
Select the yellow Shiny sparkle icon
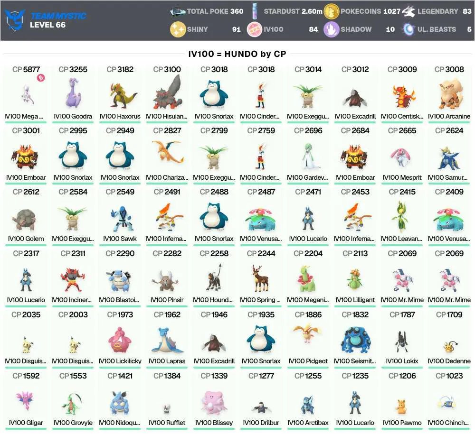click(178, 29)
